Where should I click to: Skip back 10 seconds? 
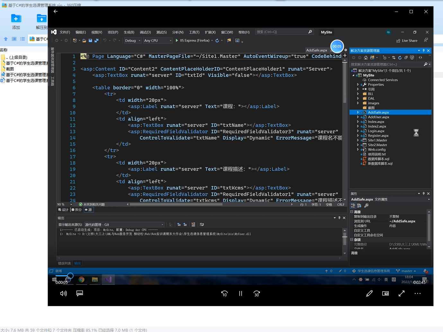pyautogui.click(x=224, y=293)
